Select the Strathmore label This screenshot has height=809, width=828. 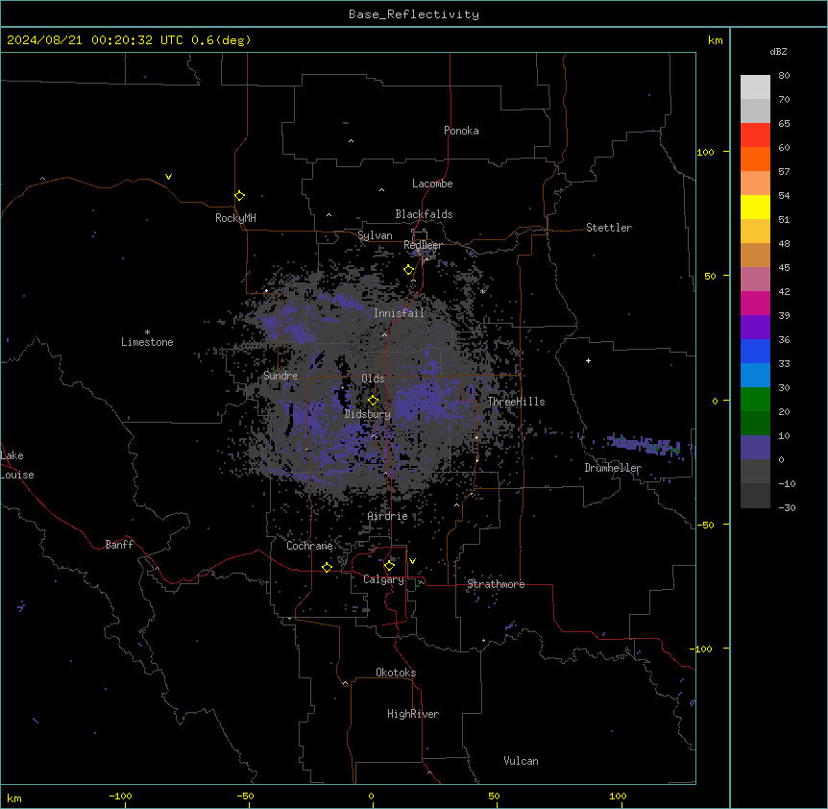pos(496,584)
